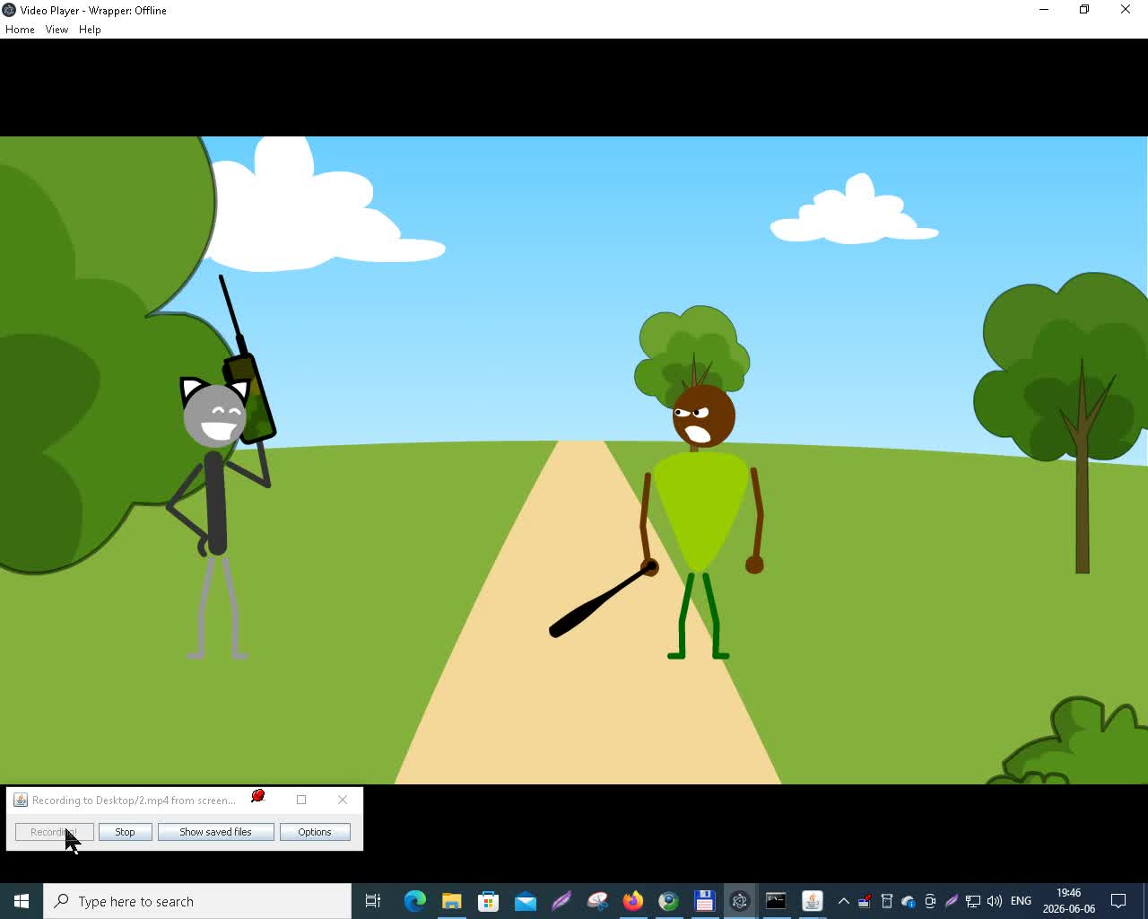This screenshot has height=919, width=1148.
Task: Click the red pin icon on recorder
Action: pyautogui.click(x=258, y=796)
